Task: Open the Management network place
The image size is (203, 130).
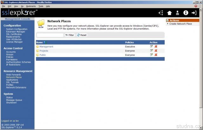Action: tap(46, 47)
